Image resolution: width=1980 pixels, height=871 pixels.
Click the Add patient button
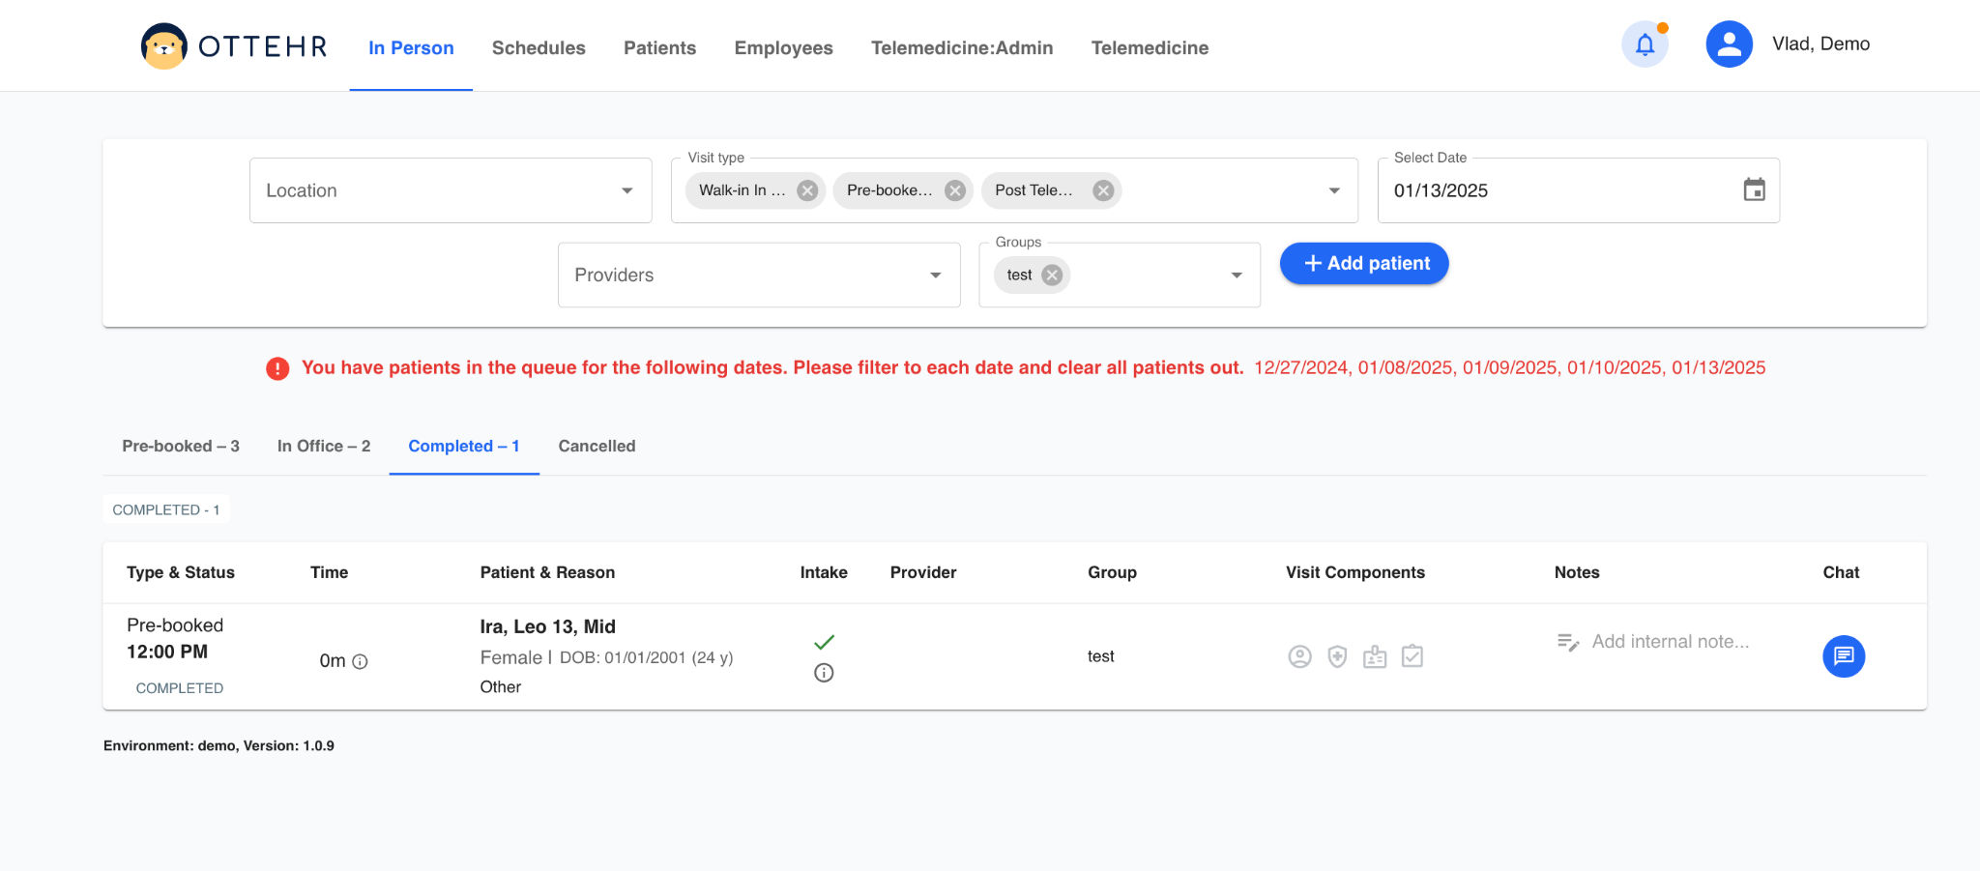(1364, 263)
